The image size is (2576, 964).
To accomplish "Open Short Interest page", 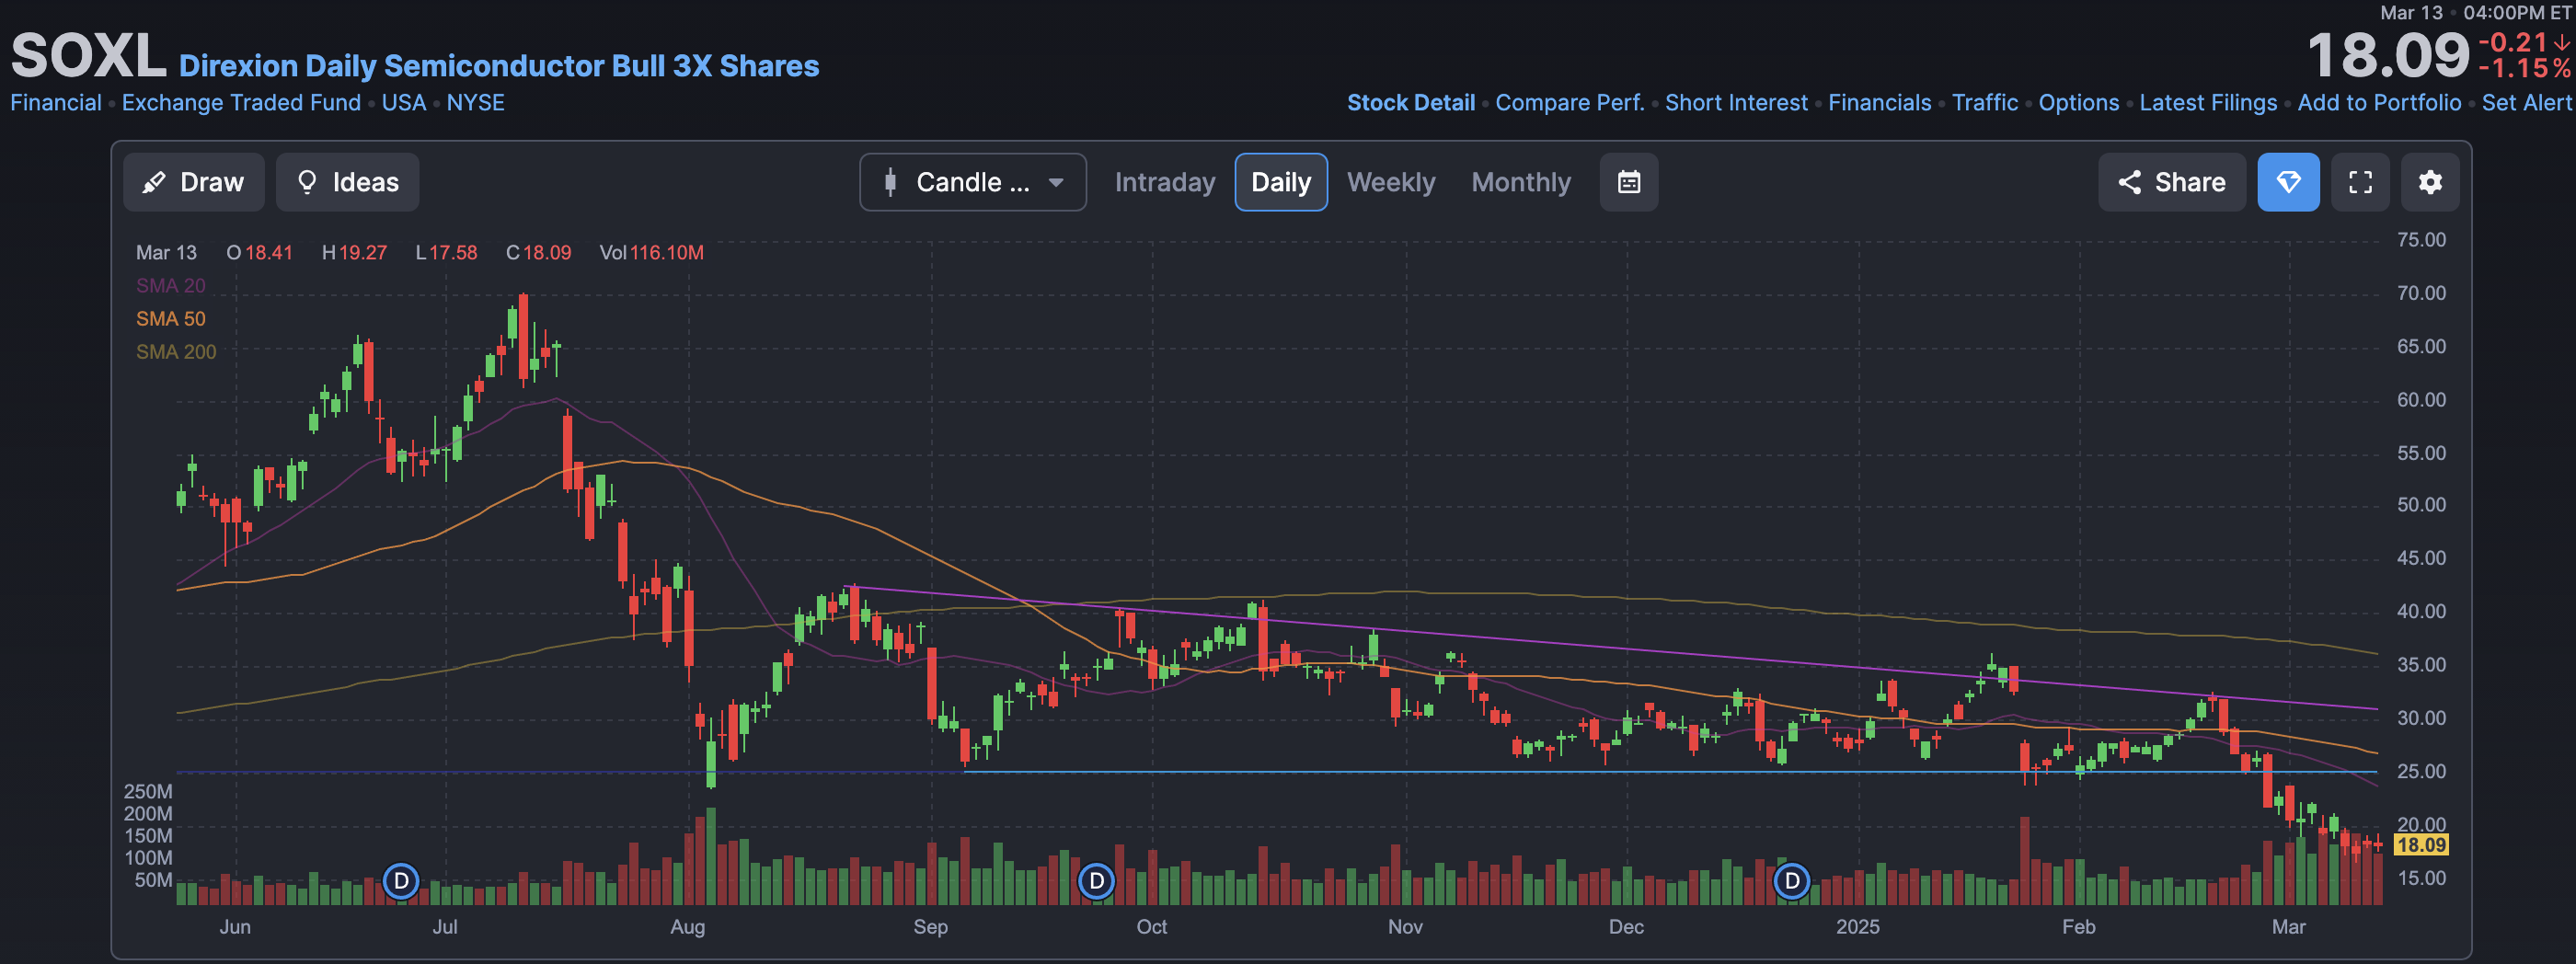I will click(x=1736, y=103).
